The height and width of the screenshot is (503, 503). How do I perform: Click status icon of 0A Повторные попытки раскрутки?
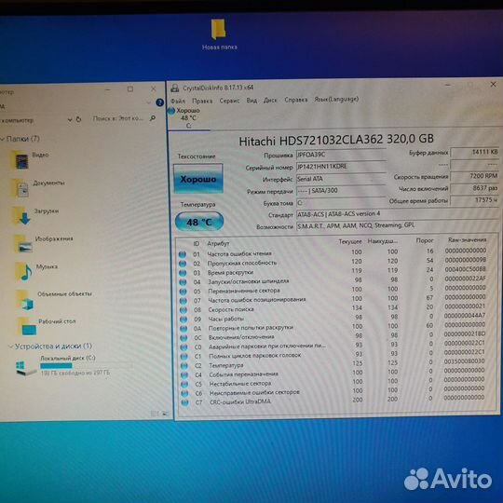[x=184, y=329]
